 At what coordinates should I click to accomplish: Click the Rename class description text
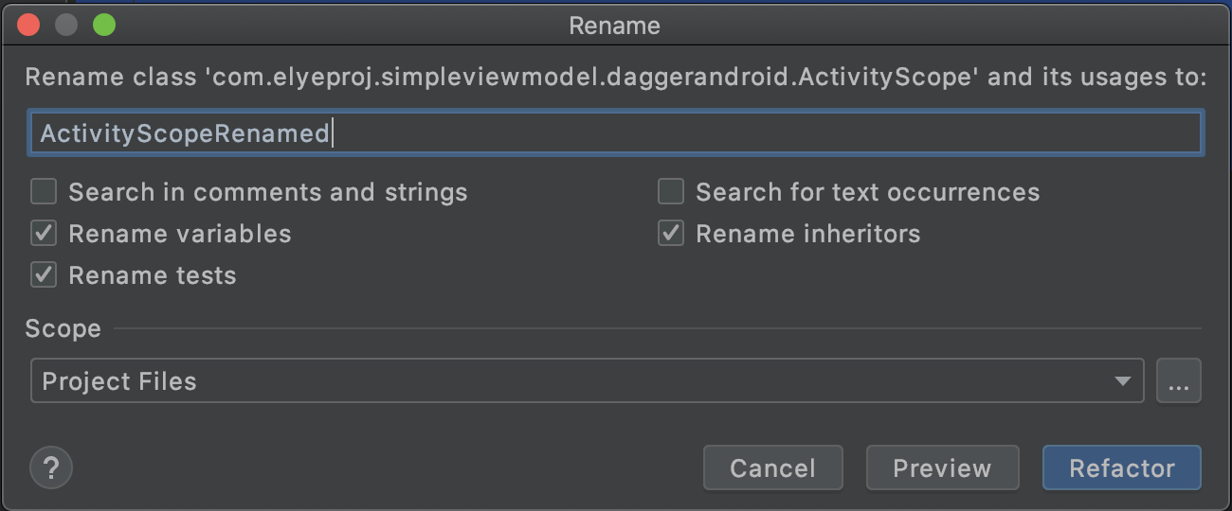tap(616, 77)
